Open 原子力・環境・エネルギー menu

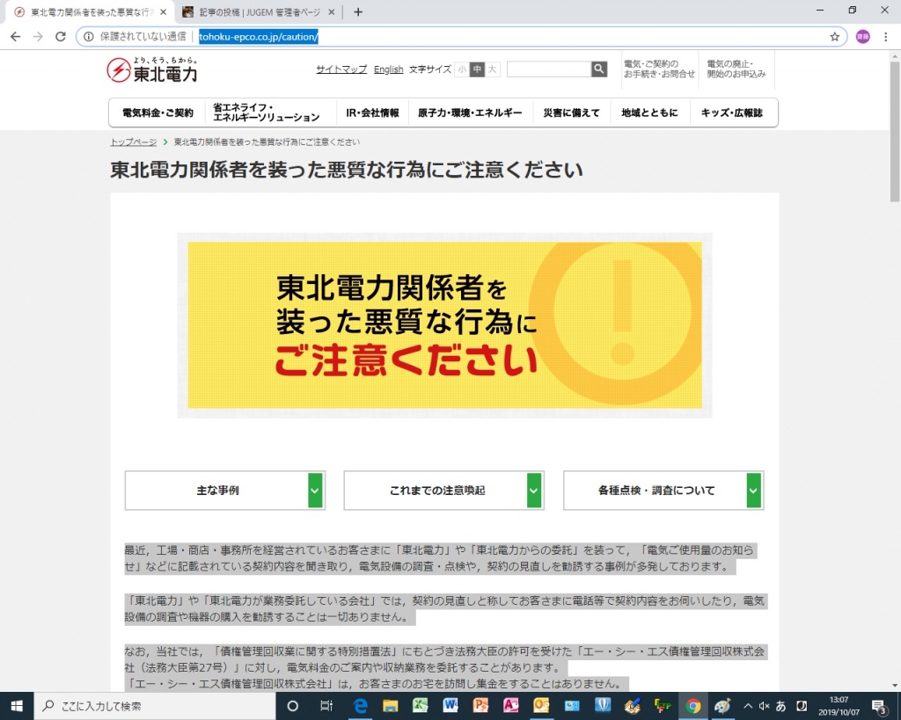click(x=470, y=113)
